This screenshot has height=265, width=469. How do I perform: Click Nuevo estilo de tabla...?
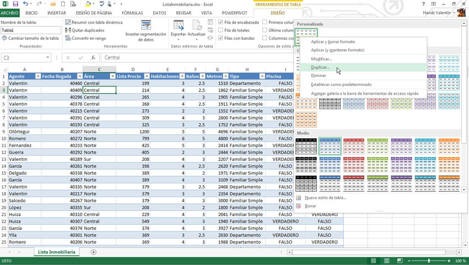click(x=325, y=198)
